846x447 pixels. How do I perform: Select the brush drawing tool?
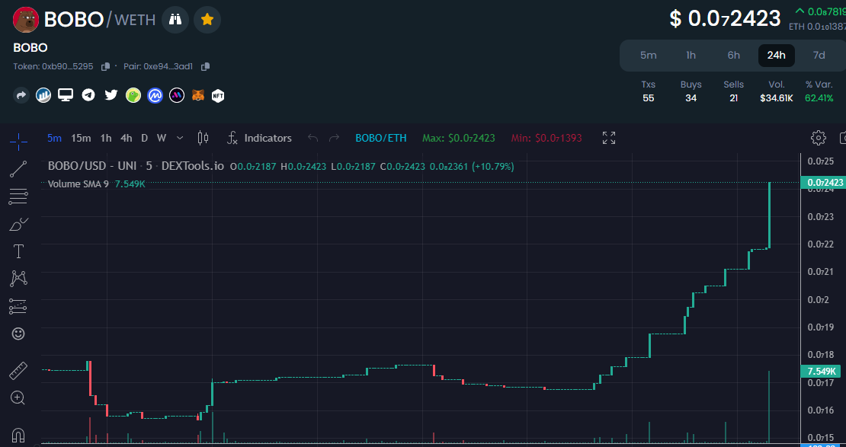(18, 225)
